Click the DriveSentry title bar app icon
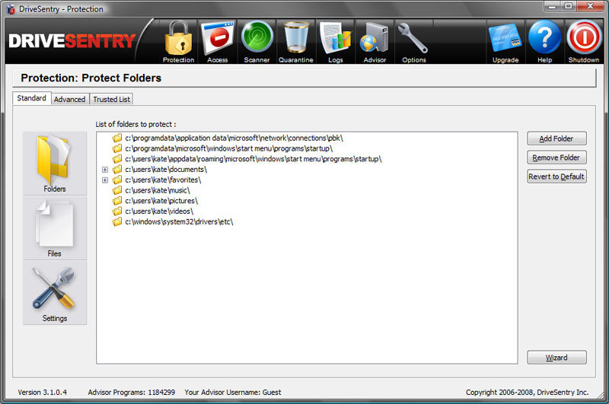 coord(11,9)
